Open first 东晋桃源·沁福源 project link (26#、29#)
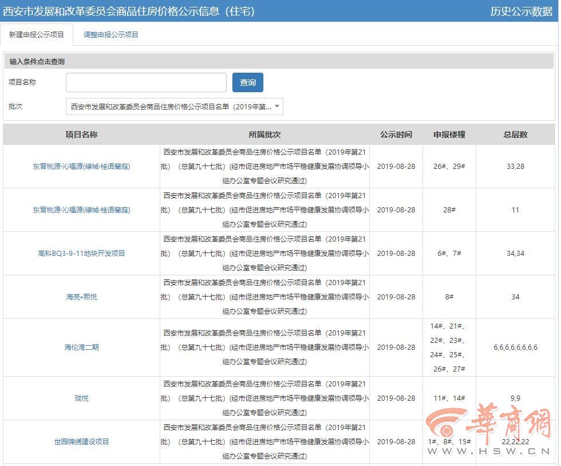This screenshot has height=466, width=561. 81,167
